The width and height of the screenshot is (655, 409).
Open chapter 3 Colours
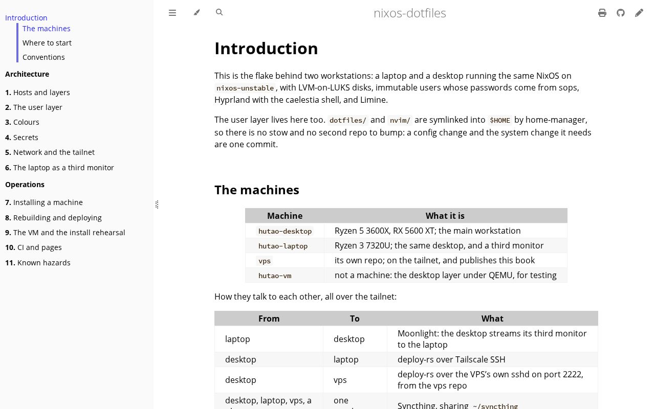point(22,122)
